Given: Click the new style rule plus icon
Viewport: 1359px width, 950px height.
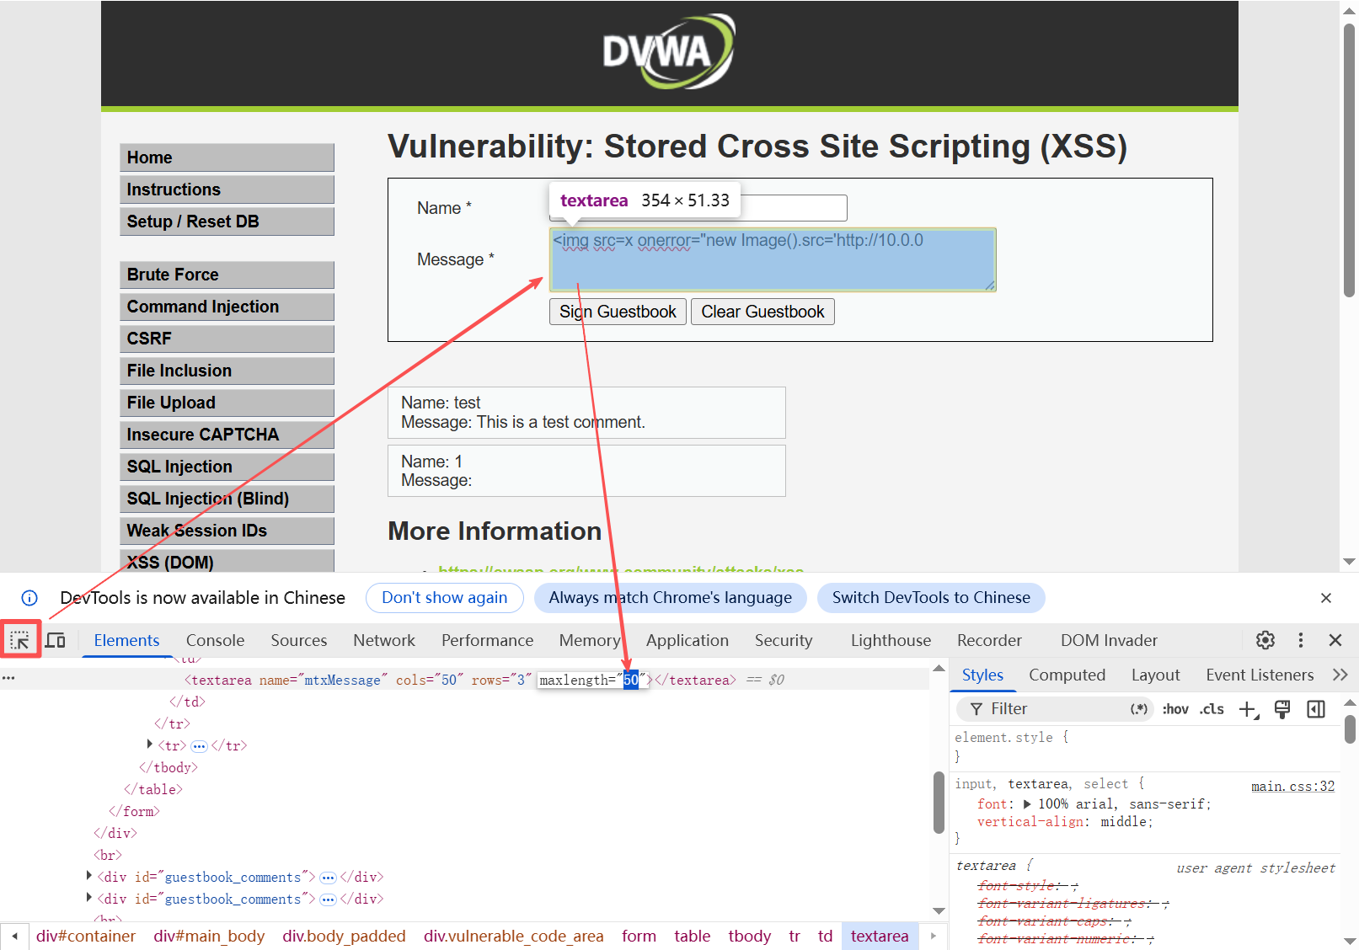Looking at the screenshot, I should coord(1249,709).
